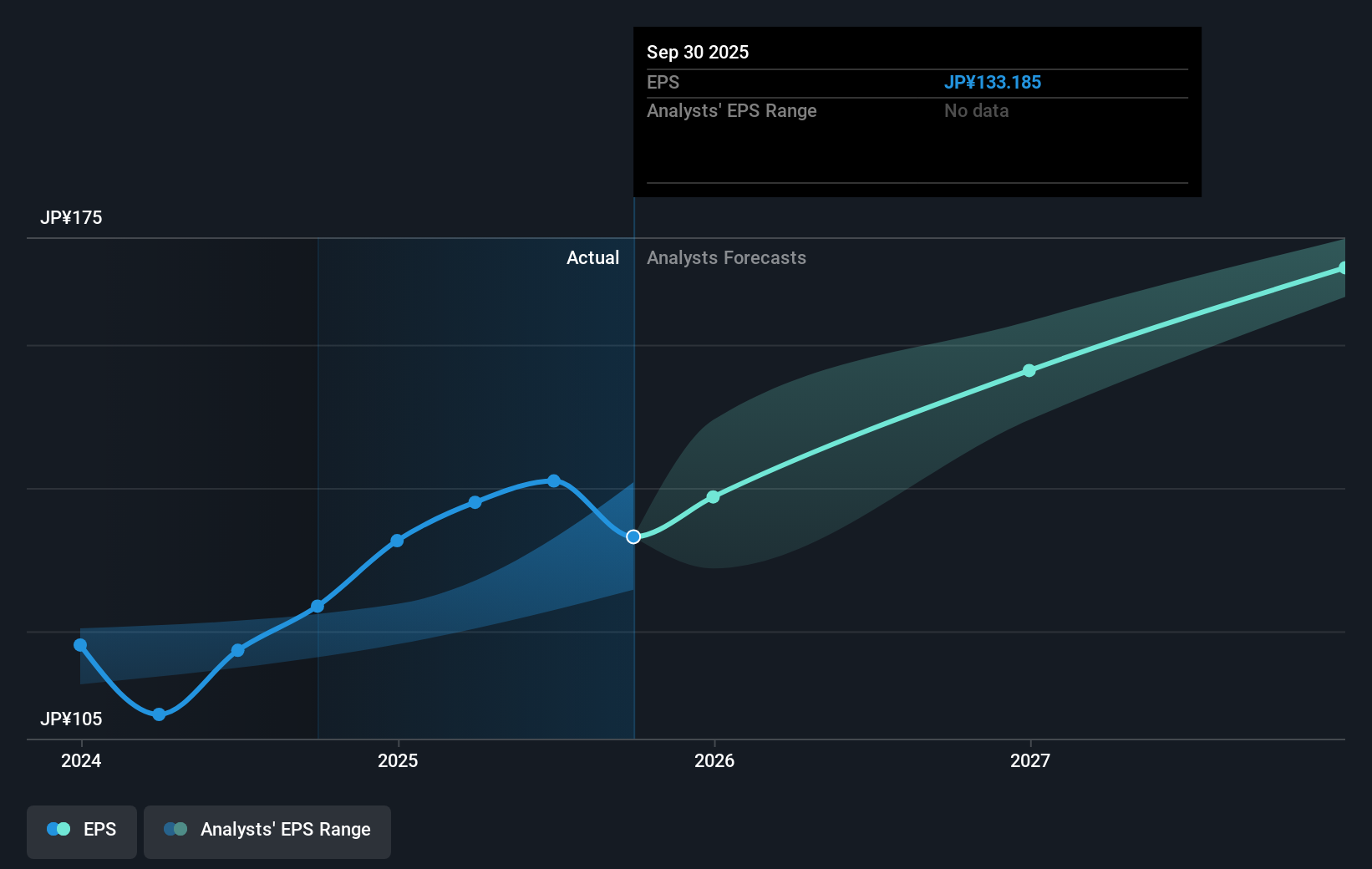Expand the Analysts Forecasts section
Image resolution: width=1372 pixels, height=869 pixels.
coord(726,257)
